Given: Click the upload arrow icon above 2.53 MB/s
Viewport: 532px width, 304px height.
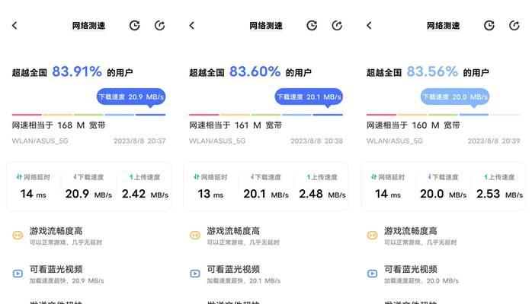Looking at the screenshot, I should click(486, 177).
